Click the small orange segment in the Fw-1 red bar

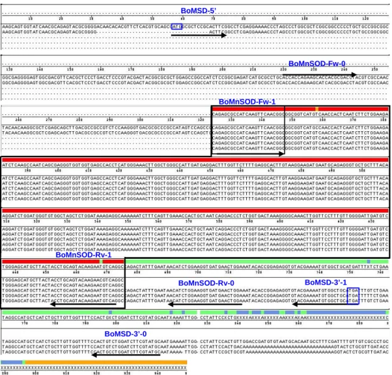coord(317,109)
